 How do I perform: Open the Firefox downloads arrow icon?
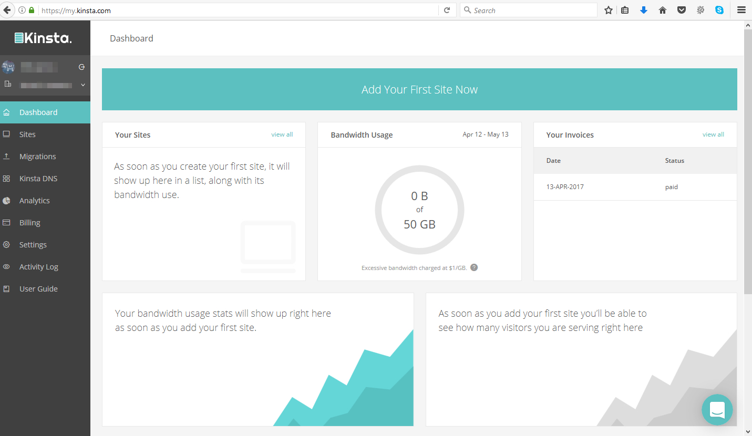(x=644, y=10)
